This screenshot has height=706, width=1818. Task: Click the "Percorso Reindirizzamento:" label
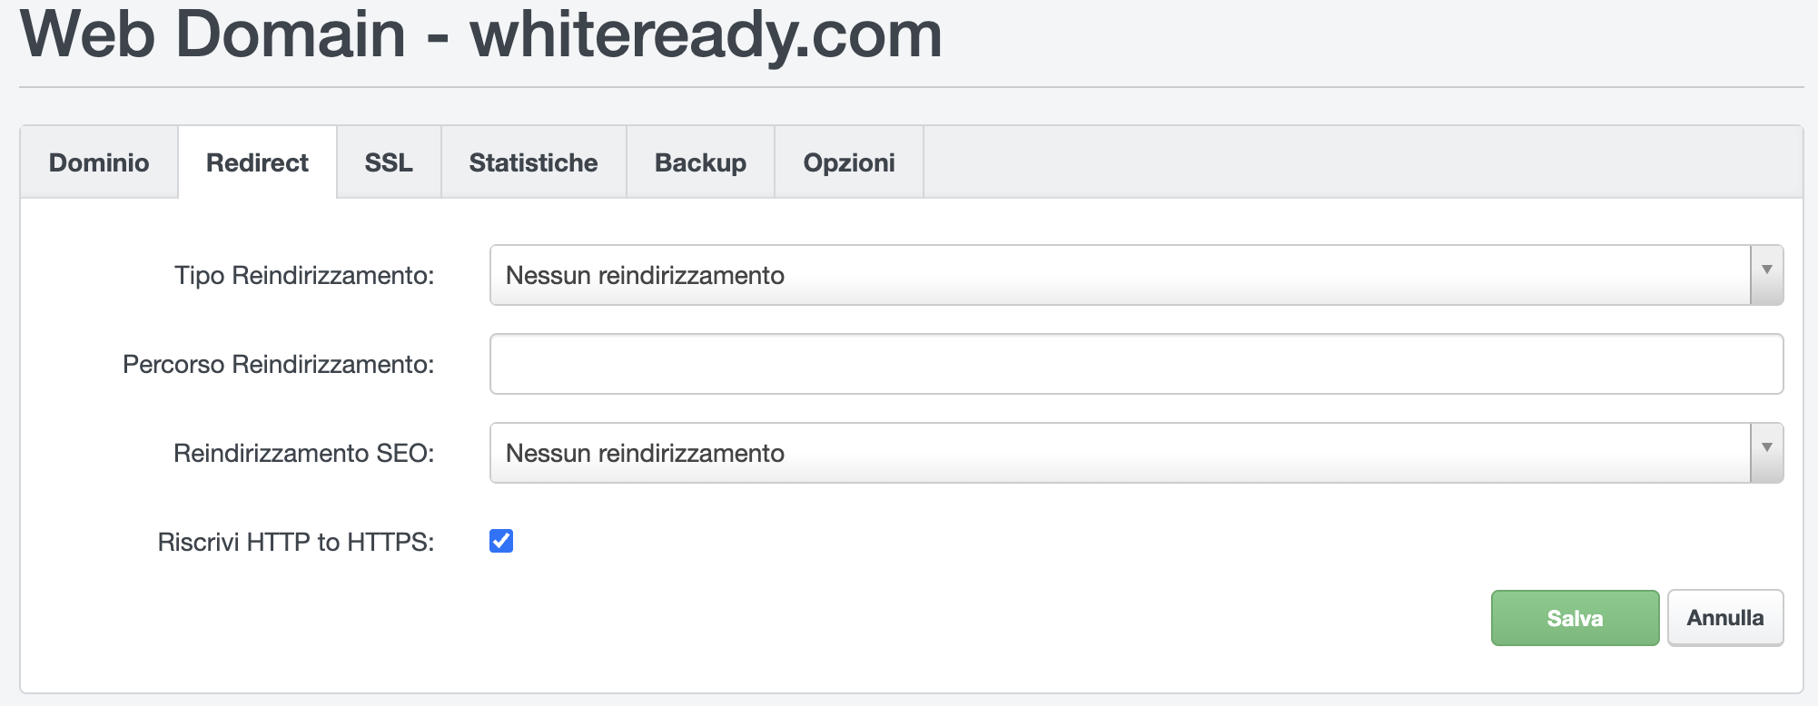click(278, 364)
